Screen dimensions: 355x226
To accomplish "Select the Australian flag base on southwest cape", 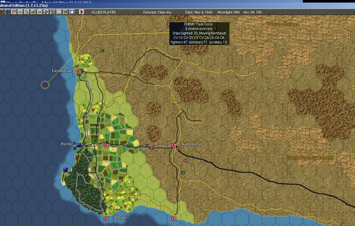I will point(66,170).
